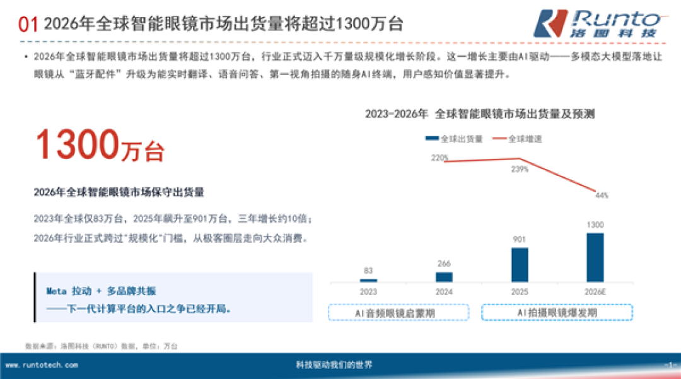Click the '2026E' axis label
Image resolution: width=681 pixels, height=379 pixels.
click(595, 292)
